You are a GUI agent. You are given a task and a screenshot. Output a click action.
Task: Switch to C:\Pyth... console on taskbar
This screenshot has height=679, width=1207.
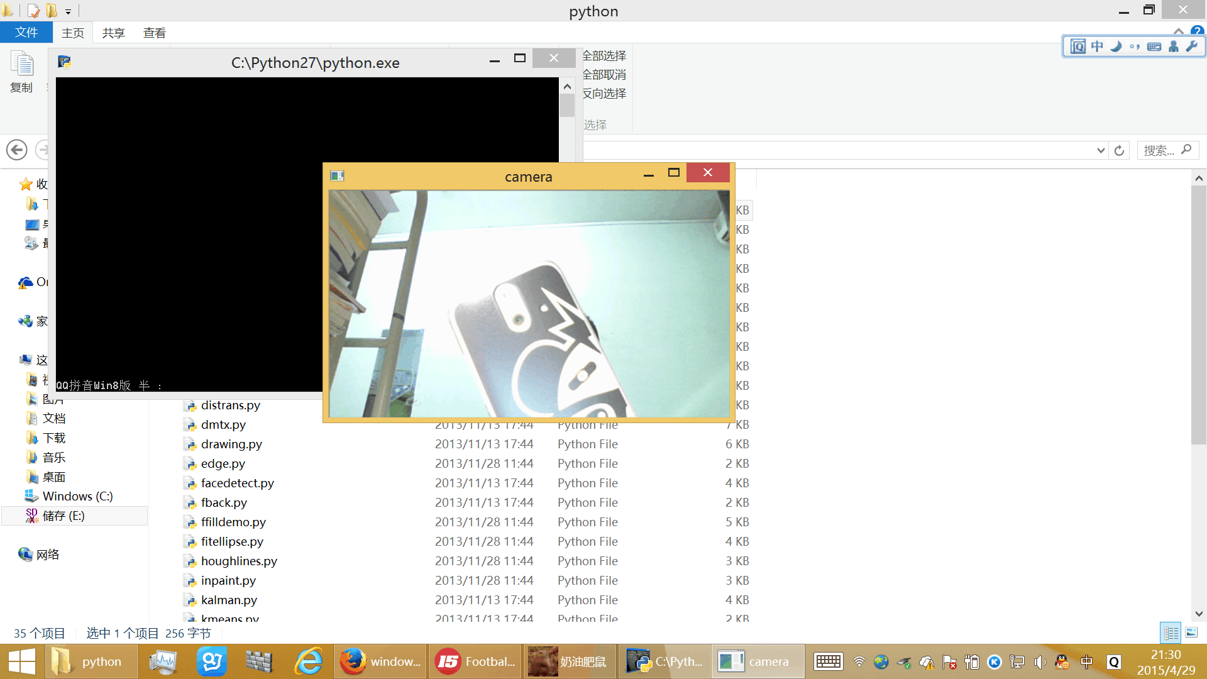click(664, 661)
